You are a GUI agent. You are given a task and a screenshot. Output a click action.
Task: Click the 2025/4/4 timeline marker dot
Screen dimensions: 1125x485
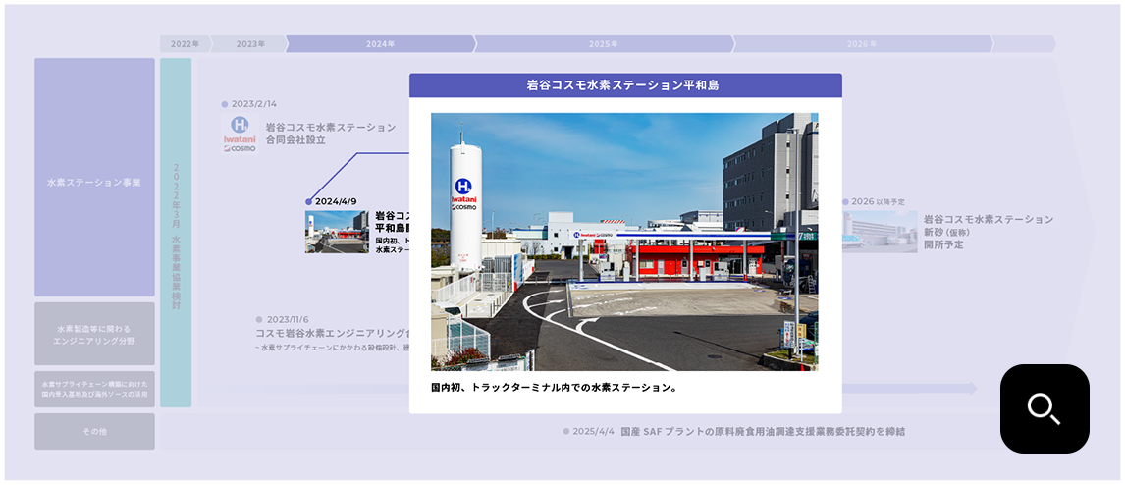[566, 432]
